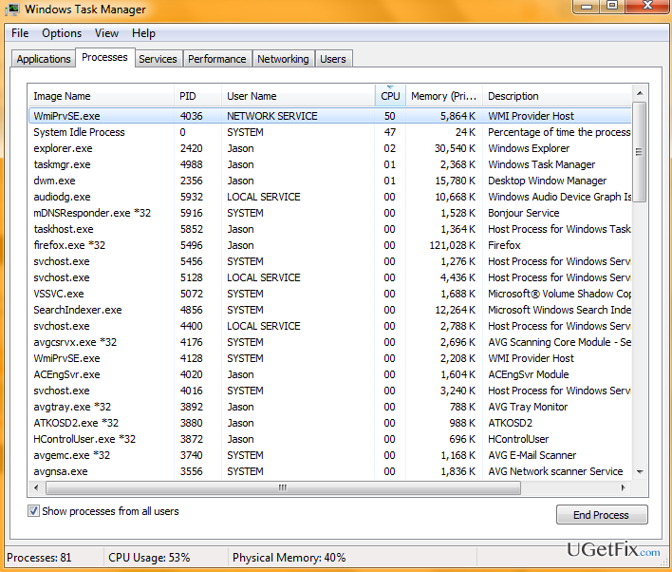Select WmiPrvSE.exe with PID 4128
672x572 pixels.
pyautogui.click(x=330, y=358)
